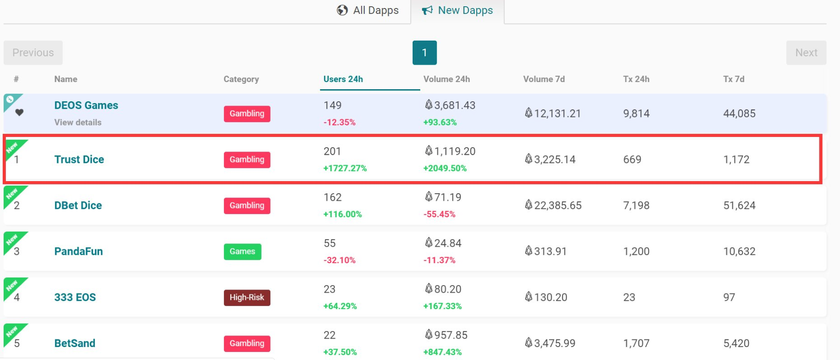Open the PandaFun dapp link
Viewport: 840px width, 360px height.
79,251
